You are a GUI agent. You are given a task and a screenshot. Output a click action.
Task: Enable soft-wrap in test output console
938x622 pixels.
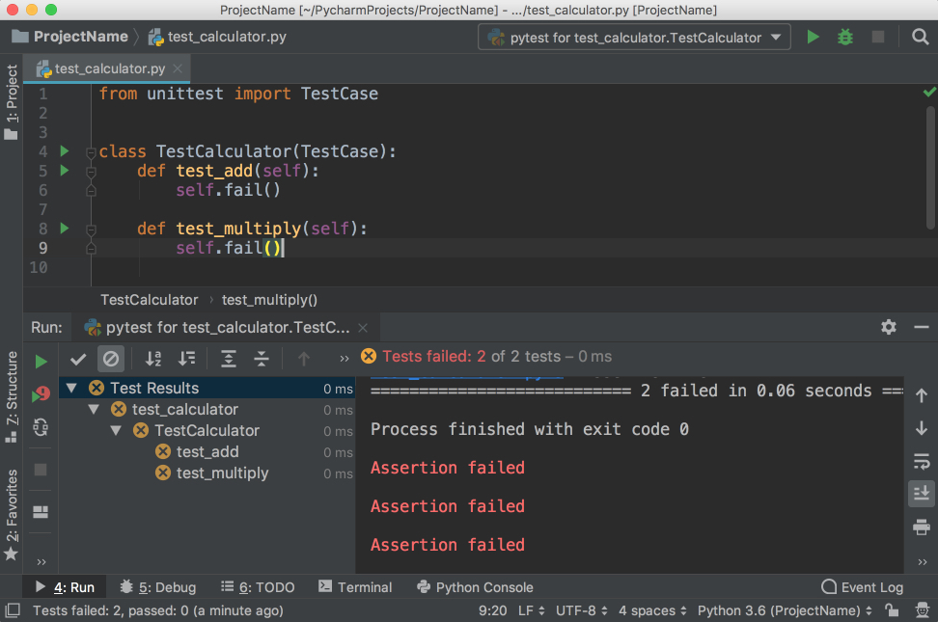coord(922,461)
